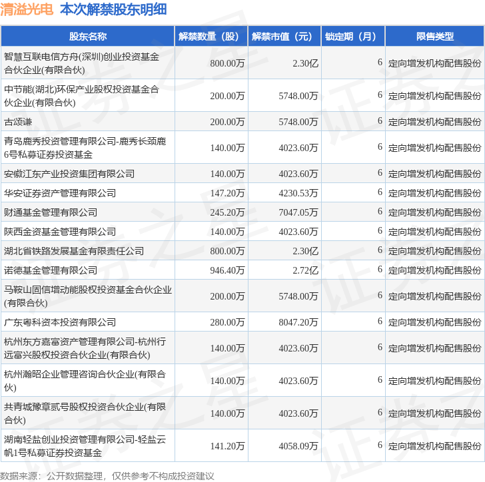This screenshot has height=482, width=485.
Task: Click 2.30亿 in 湖北省铁路 row
Action: click(x=305, y=251)
